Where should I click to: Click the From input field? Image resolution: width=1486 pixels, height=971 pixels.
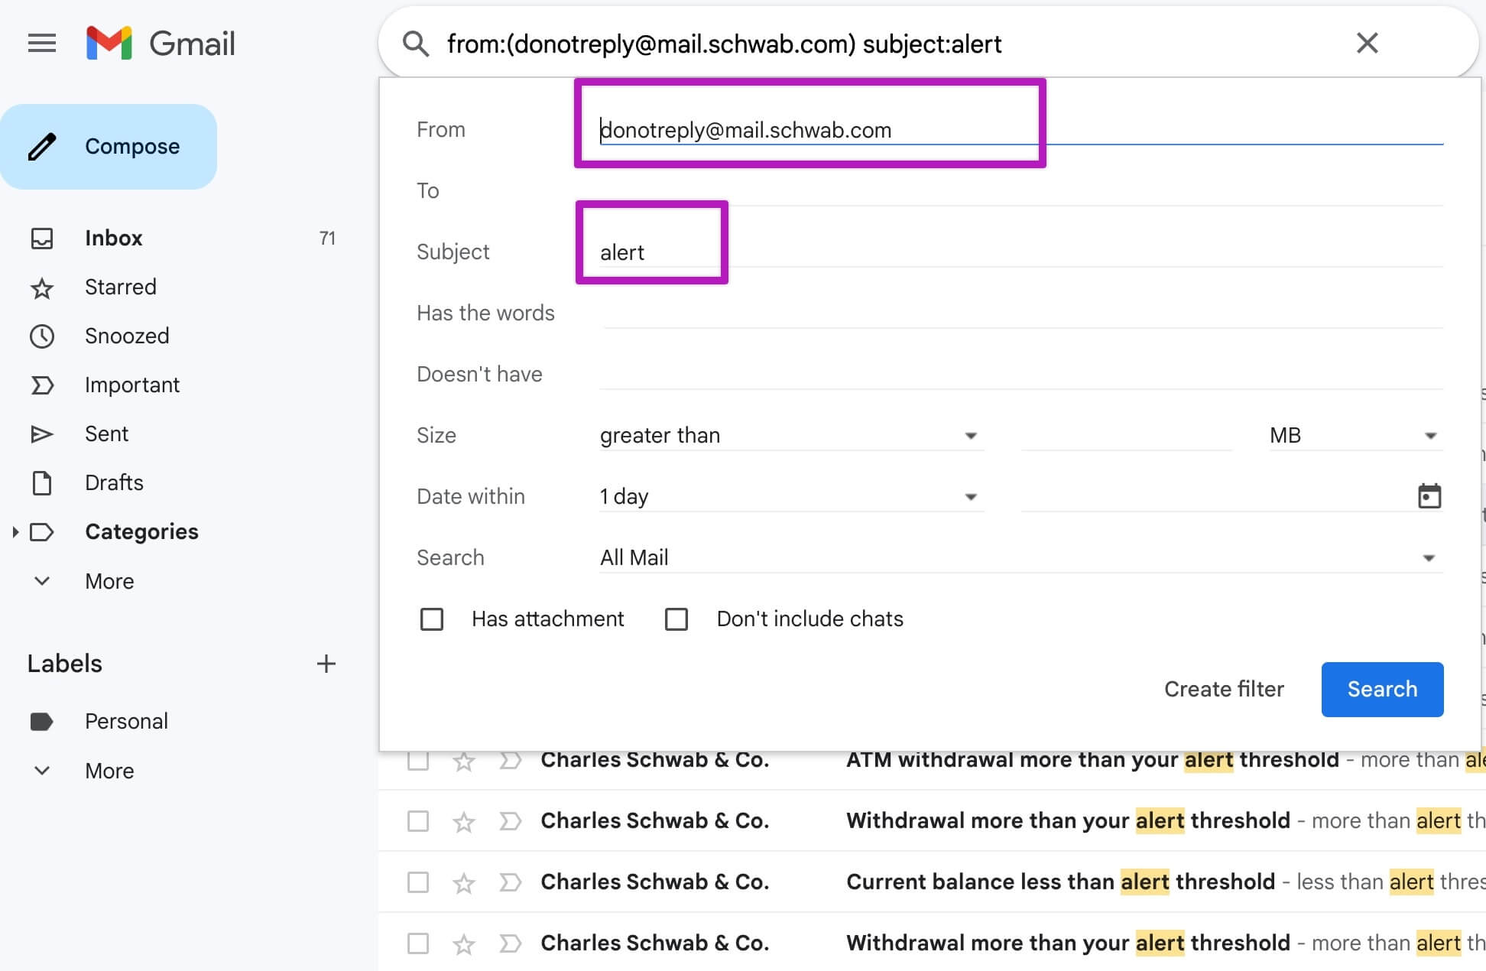pos(1021,130)
